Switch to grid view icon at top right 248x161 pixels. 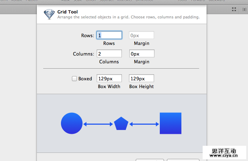click(234, 9)
